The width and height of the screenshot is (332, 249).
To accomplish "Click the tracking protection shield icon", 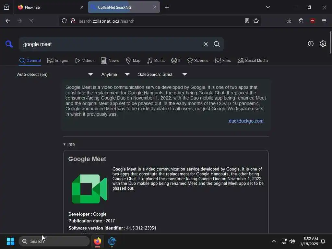I will click(x=64, y=21).
